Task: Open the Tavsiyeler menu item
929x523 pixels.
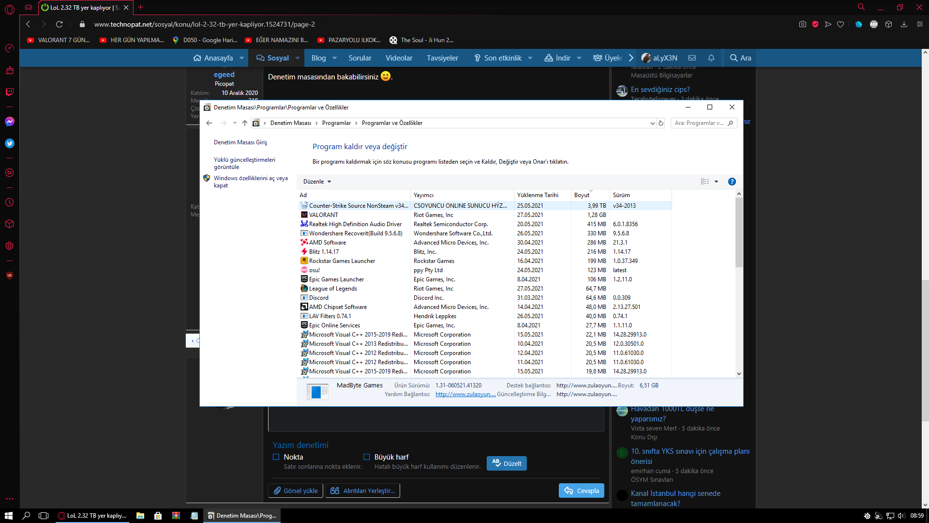Action: [x=442, y=58]
